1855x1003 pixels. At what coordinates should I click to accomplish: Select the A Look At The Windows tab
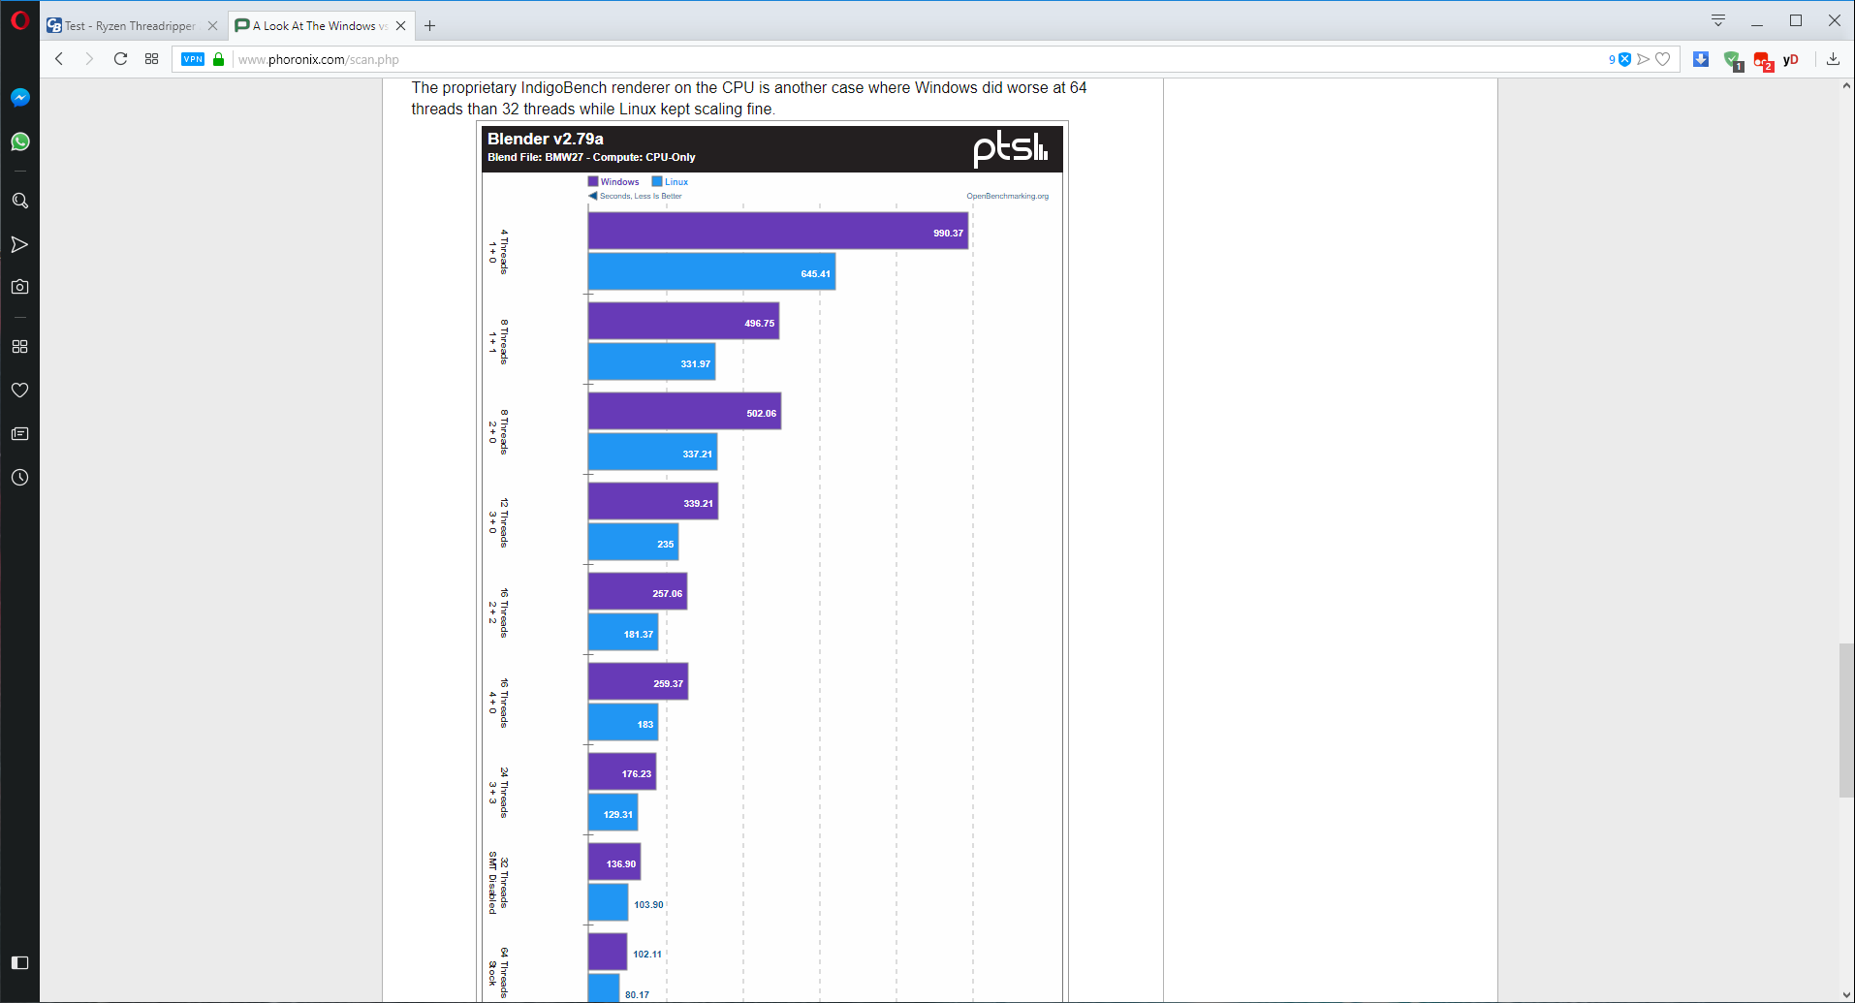(x=312, y=26)
